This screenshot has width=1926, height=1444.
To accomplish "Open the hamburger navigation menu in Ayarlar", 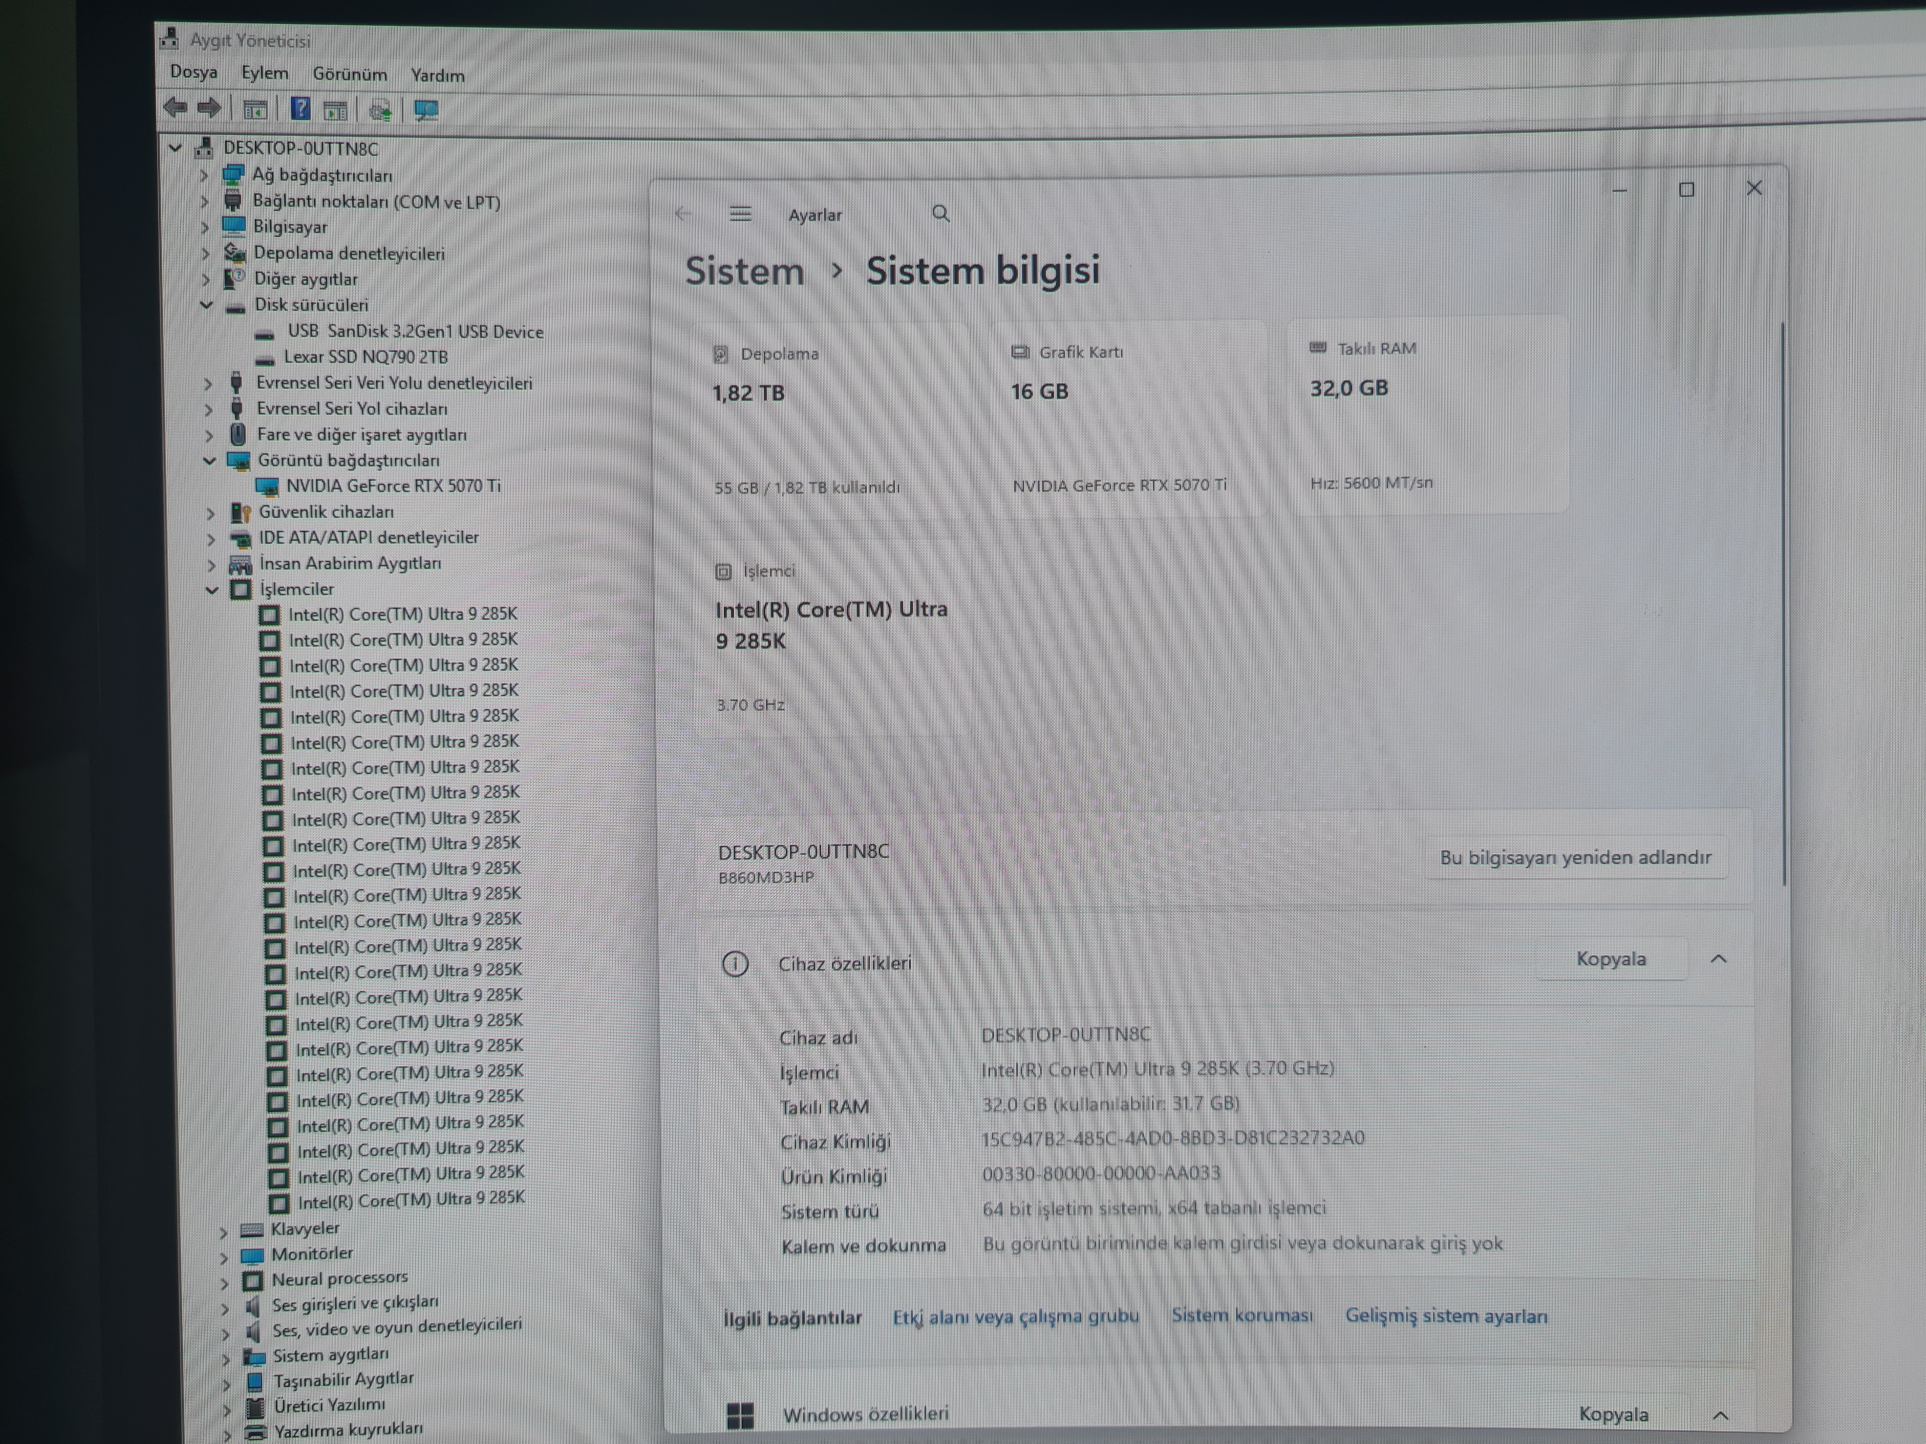I will click(x=740, y=213).
